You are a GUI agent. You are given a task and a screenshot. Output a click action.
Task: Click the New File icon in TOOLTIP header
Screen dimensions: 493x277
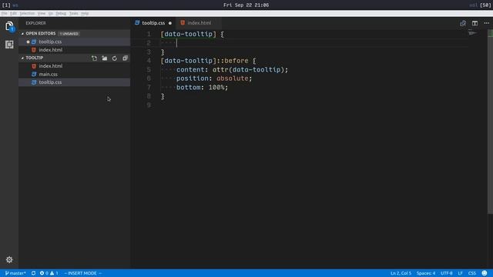click(x=94, y=58)
